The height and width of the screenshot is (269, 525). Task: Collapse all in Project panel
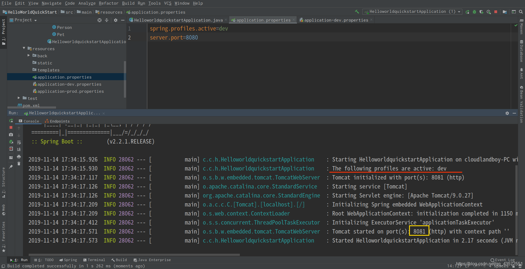click(x=107, y=20)
